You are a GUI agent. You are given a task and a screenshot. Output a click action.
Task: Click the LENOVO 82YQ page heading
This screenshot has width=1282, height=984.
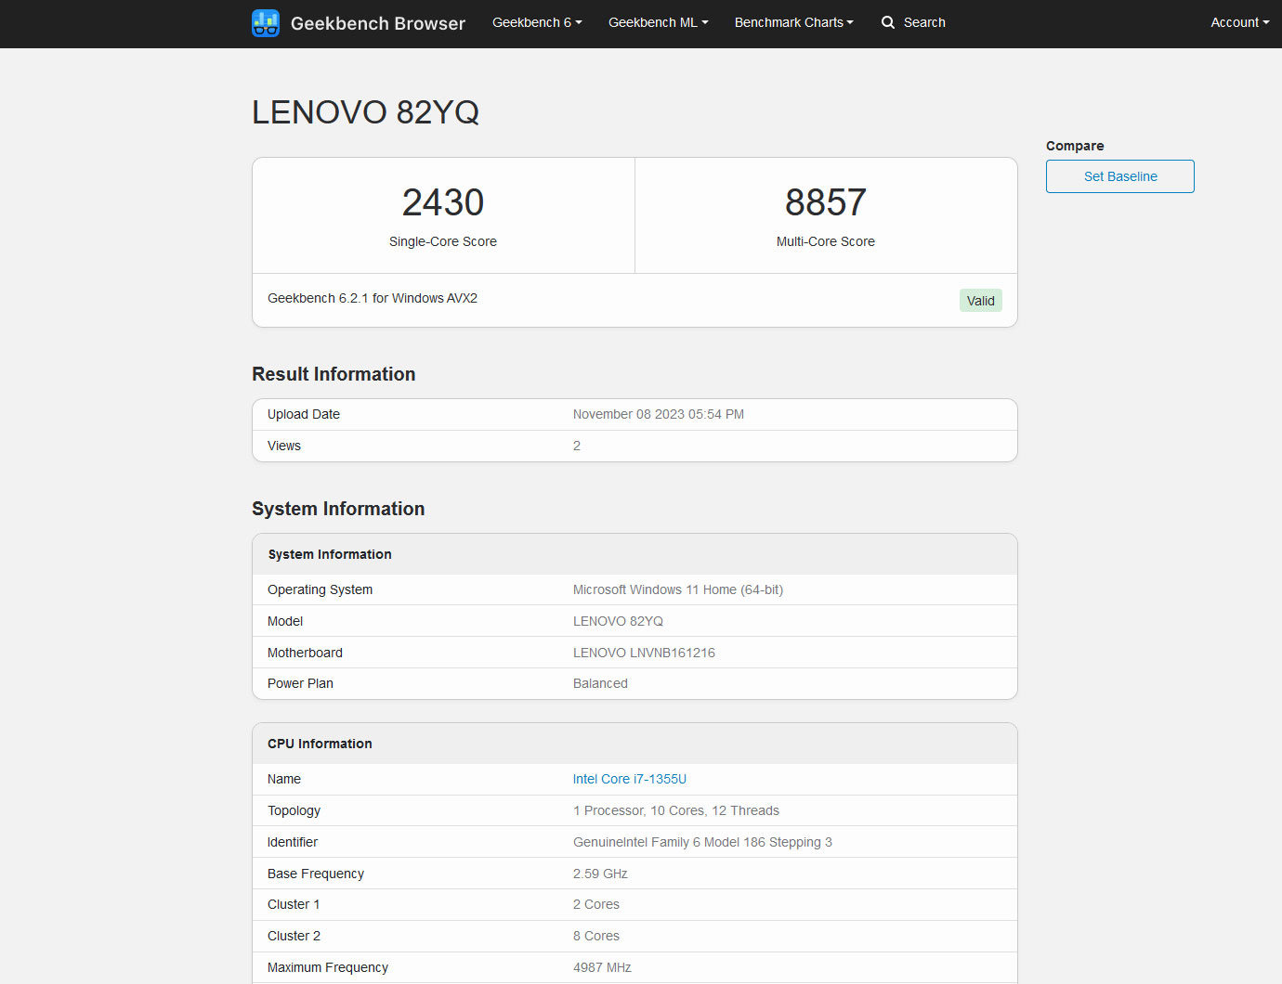pos(365,112)
